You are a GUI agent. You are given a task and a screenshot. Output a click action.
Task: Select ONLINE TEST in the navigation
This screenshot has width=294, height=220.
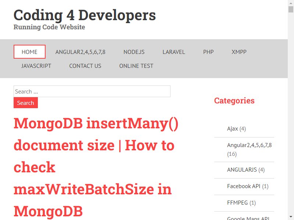(136, 66)
